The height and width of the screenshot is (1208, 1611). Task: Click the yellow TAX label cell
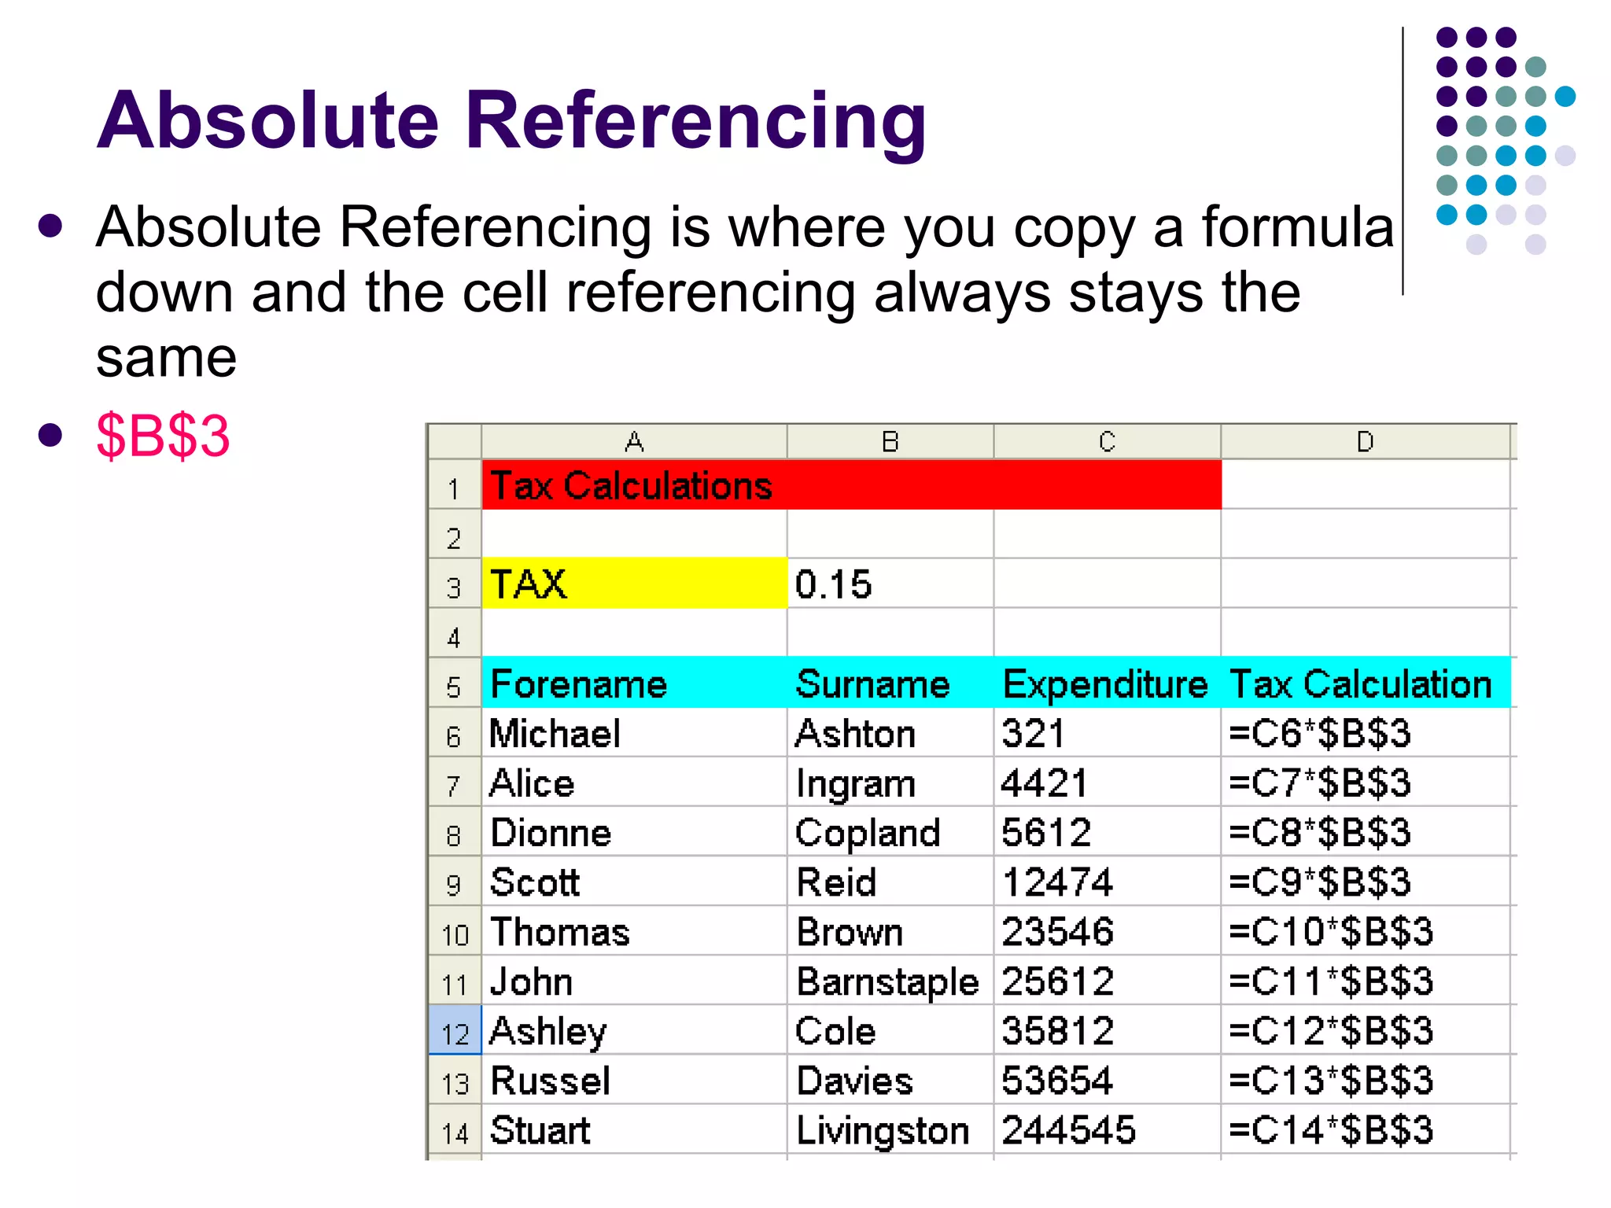(634, 584)
